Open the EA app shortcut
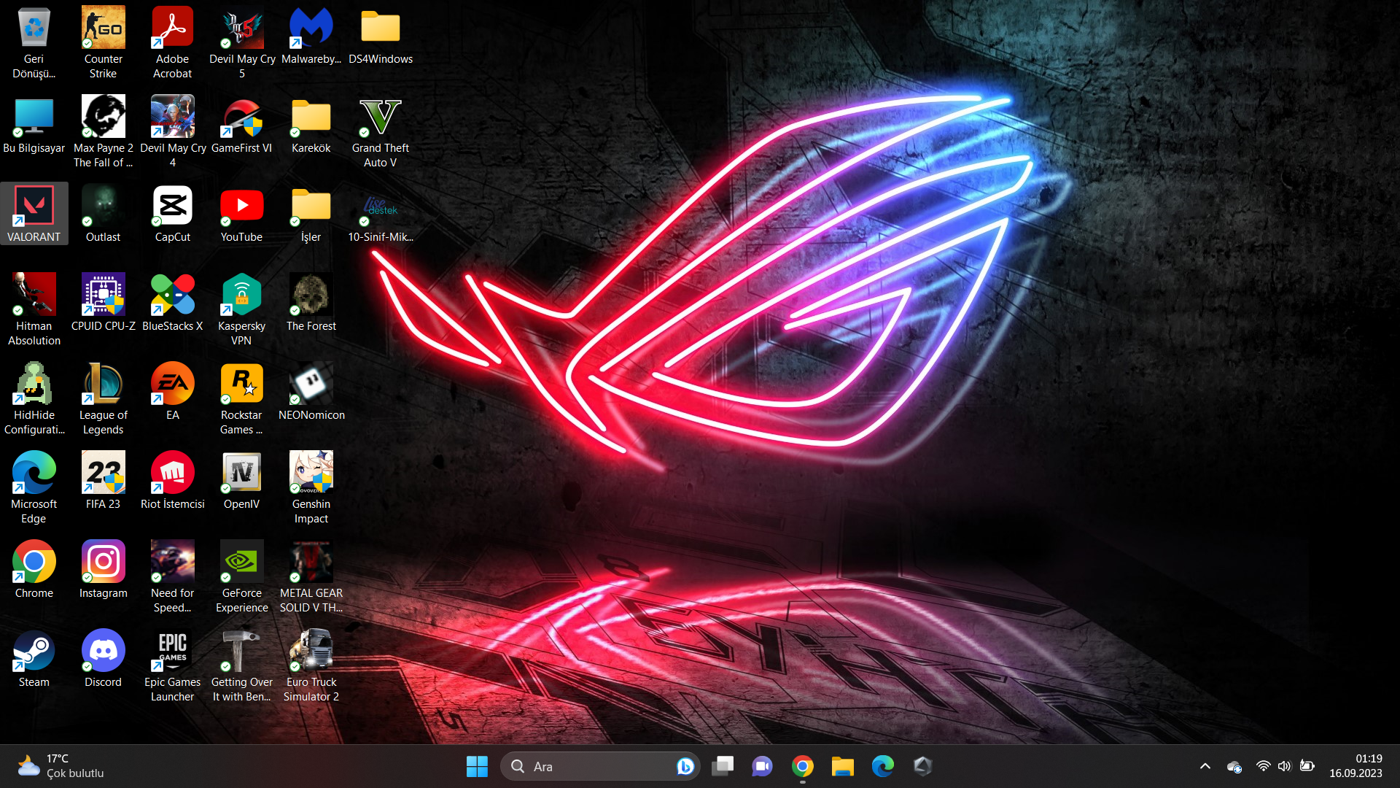The height and width of the screenshot is (788, 1400). pyautogui.click(x=172, y=391)
